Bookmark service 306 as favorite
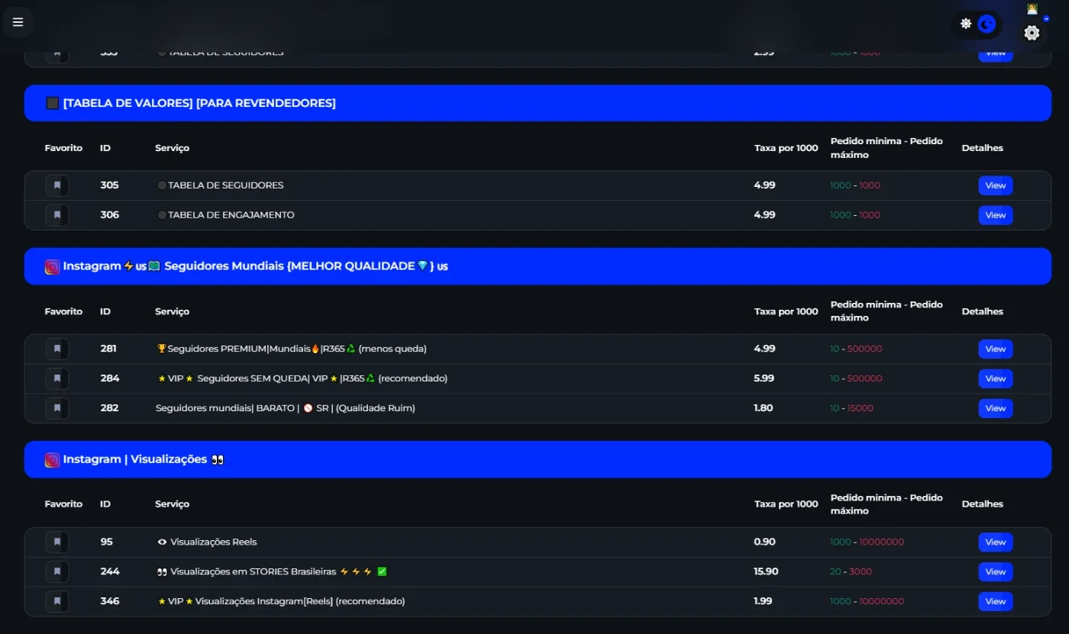Viewport: 1069px width, 634px height. click(x=57, y=215)
